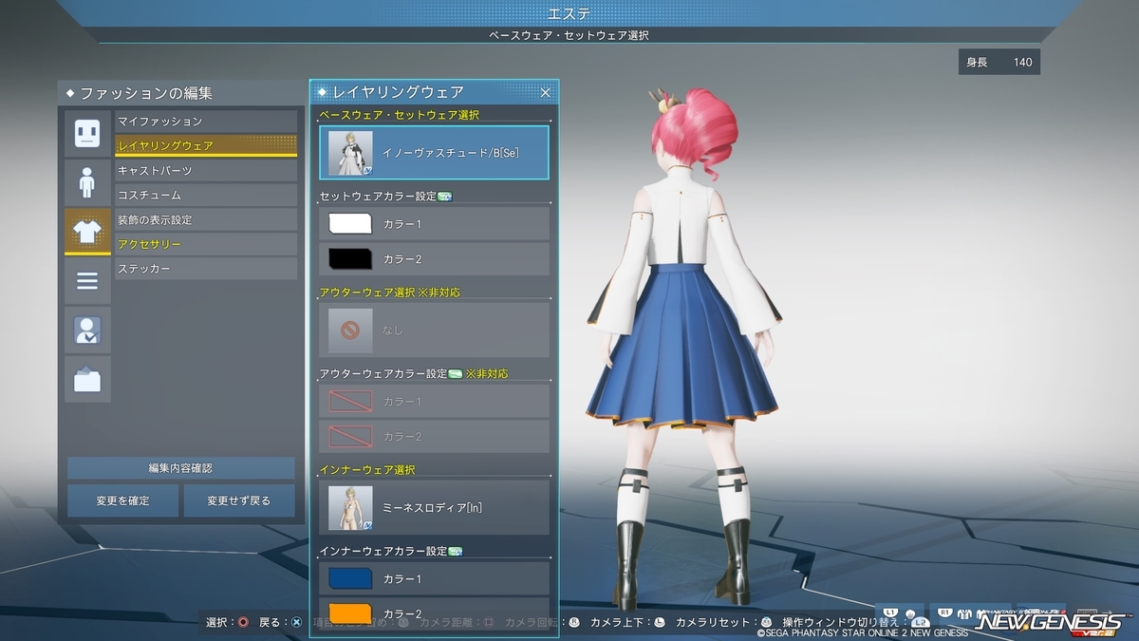Click the 身長 140 height display
The width and height of the screenshot is (1139, 641).
pos(999,63)
